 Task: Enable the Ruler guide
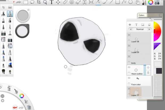point(65,2)
